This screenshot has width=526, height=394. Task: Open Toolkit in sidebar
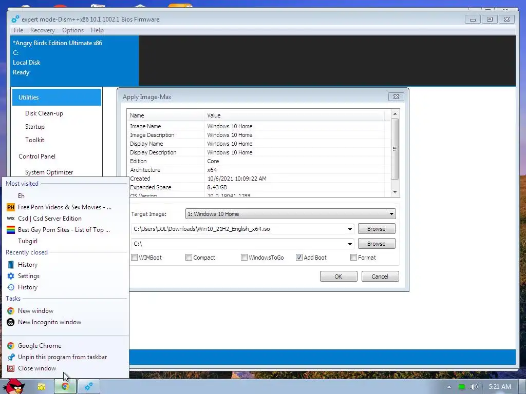point(34,140)
